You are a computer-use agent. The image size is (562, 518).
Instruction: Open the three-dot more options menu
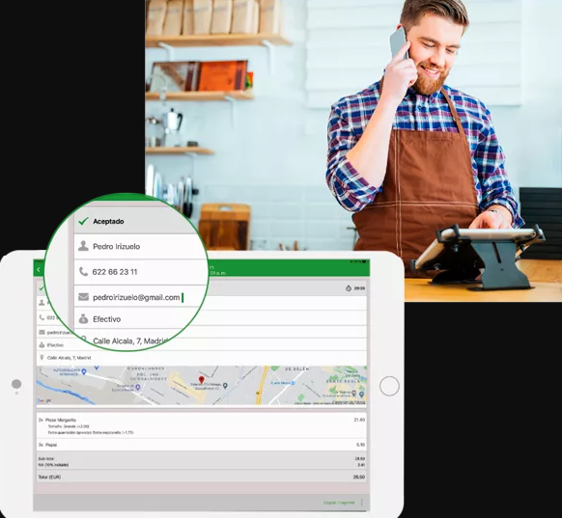(362, 503)
